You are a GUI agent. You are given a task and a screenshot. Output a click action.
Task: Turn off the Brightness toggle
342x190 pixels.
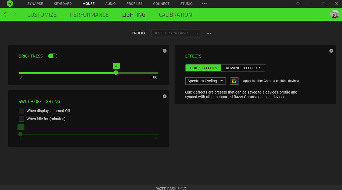pyautogui.click(x=53, y=56)
